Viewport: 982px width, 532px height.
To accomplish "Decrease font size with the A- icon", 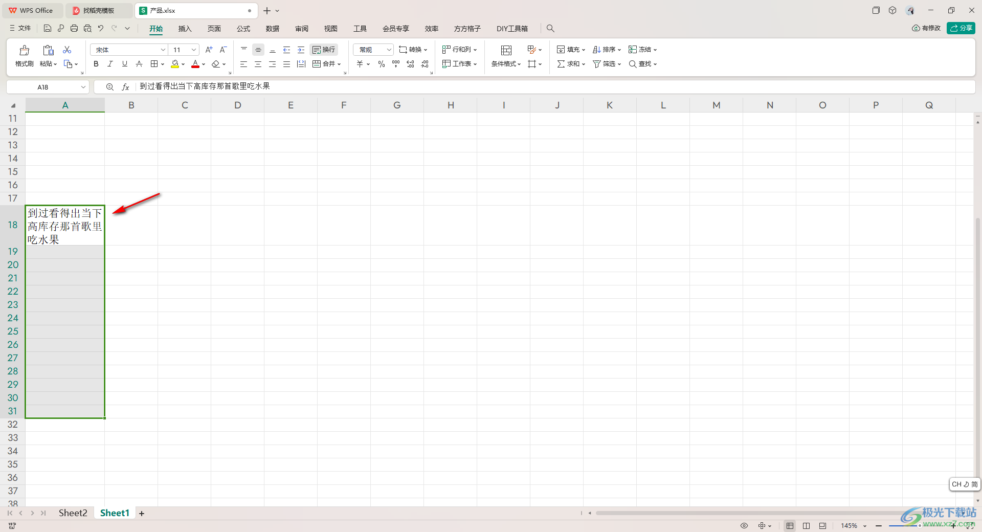I will click(x=223, y=50).
